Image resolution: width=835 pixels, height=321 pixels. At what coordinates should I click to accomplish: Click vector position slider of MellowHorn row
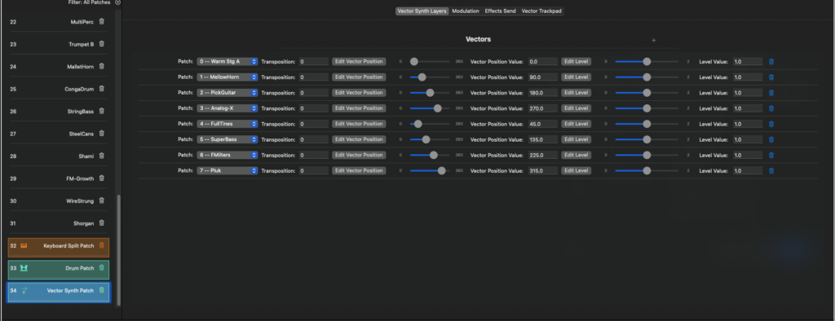tap(430, 77)
